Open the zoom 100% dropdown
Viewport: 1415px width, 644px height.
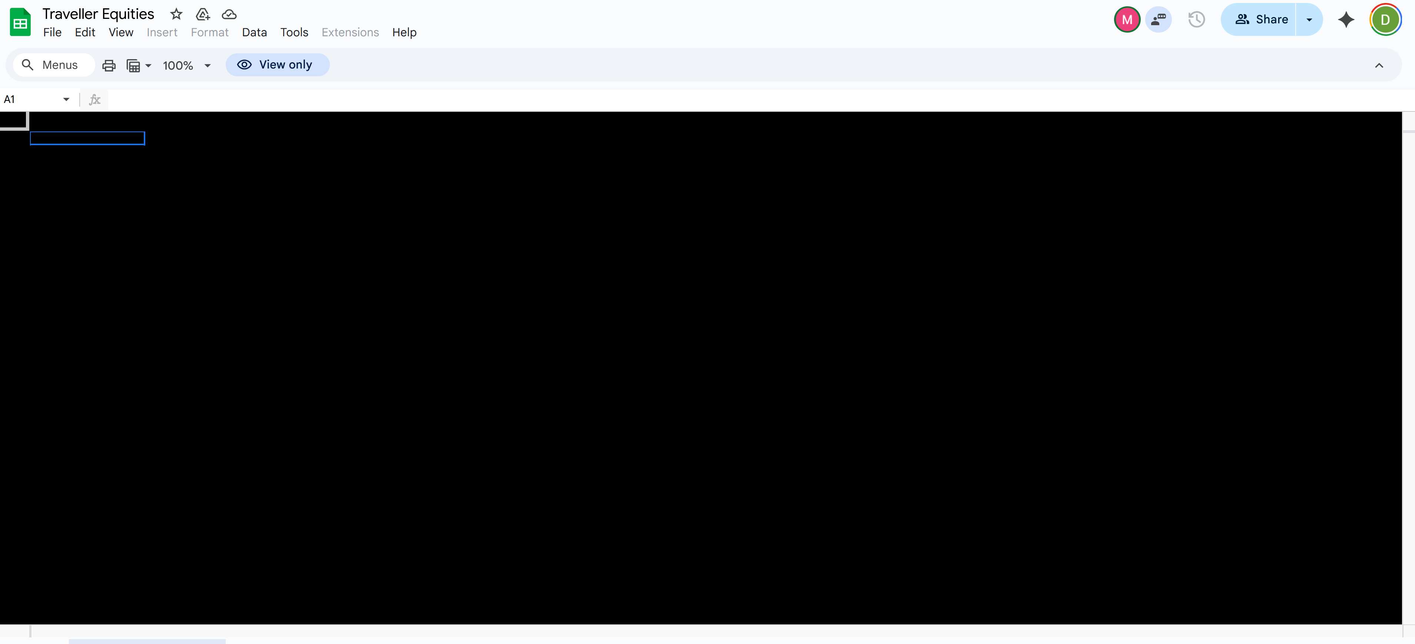[187, 65]
